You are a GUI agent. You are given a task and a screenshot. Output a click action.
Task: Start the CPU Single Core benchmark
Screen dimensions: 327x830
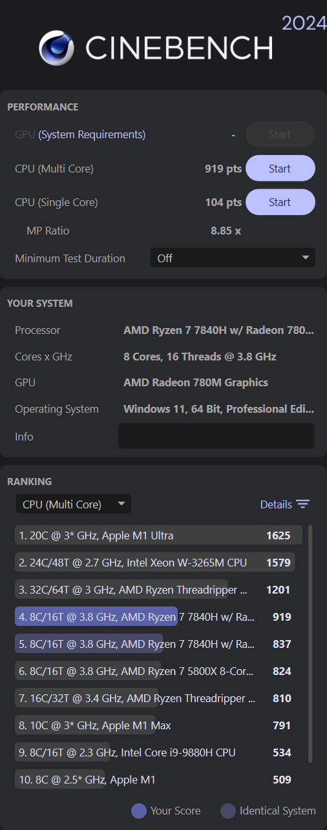click(x=280, y=202)
